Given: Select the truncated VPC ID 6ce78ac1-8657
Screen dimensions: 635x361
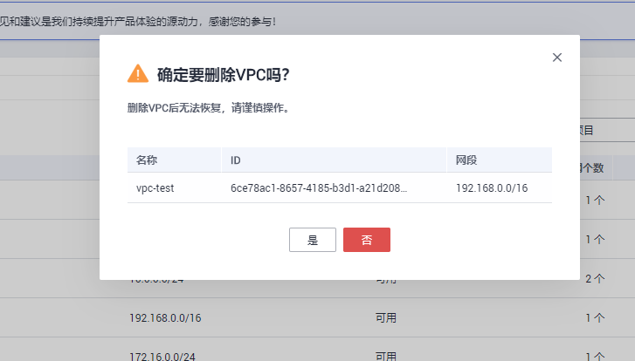Looking at the screenshot, I should [319, 188].
